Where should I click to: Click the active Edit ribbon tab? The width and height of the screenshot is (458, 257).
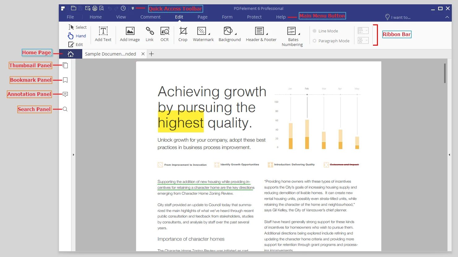(x=179, y=17)
